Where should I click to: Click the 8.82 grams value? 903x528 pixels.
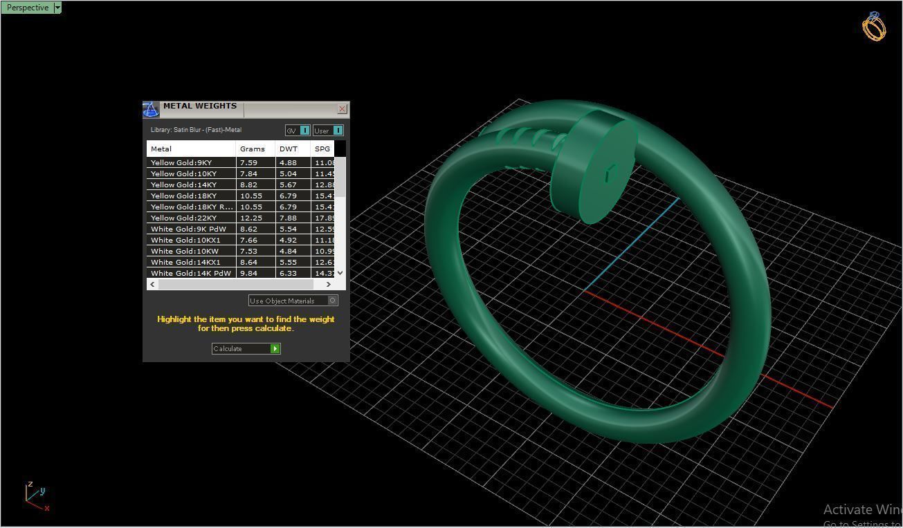(248, 185)
